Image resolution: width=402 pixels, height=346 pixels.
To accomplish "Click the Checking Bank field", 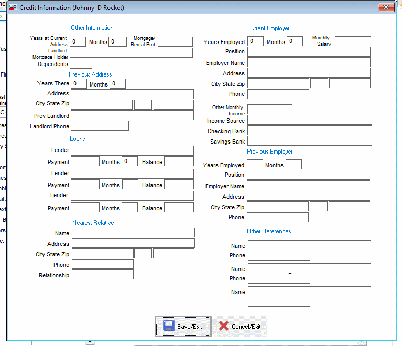I will tap(310, 130).
